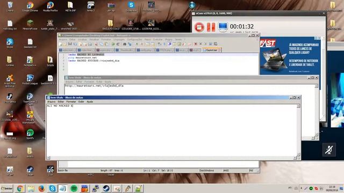Select the VMware Workstation desktop shortcut
Viewport: 344px width, 193px height.
[30, 117]
